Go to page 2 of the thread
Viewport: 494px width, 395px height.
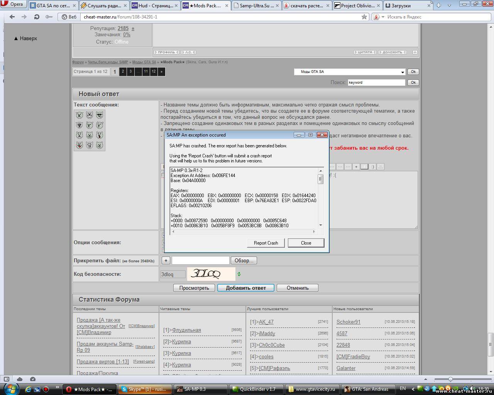(123, 71)
